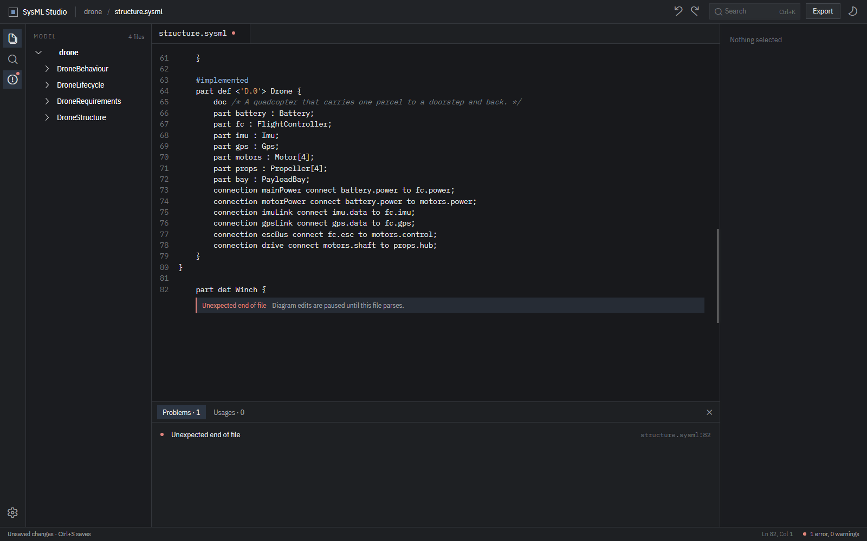
Task: Click the redo arrow icon
Action: coord(695,11)
